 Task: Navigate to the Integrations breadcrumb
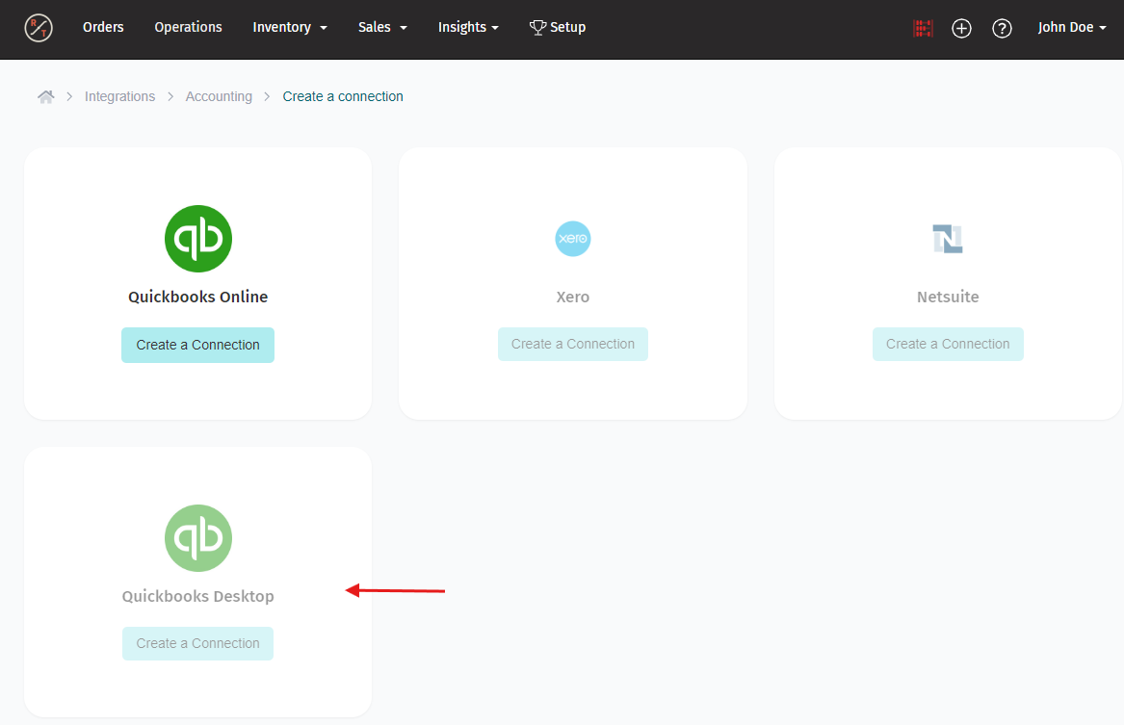click(119, 96)
